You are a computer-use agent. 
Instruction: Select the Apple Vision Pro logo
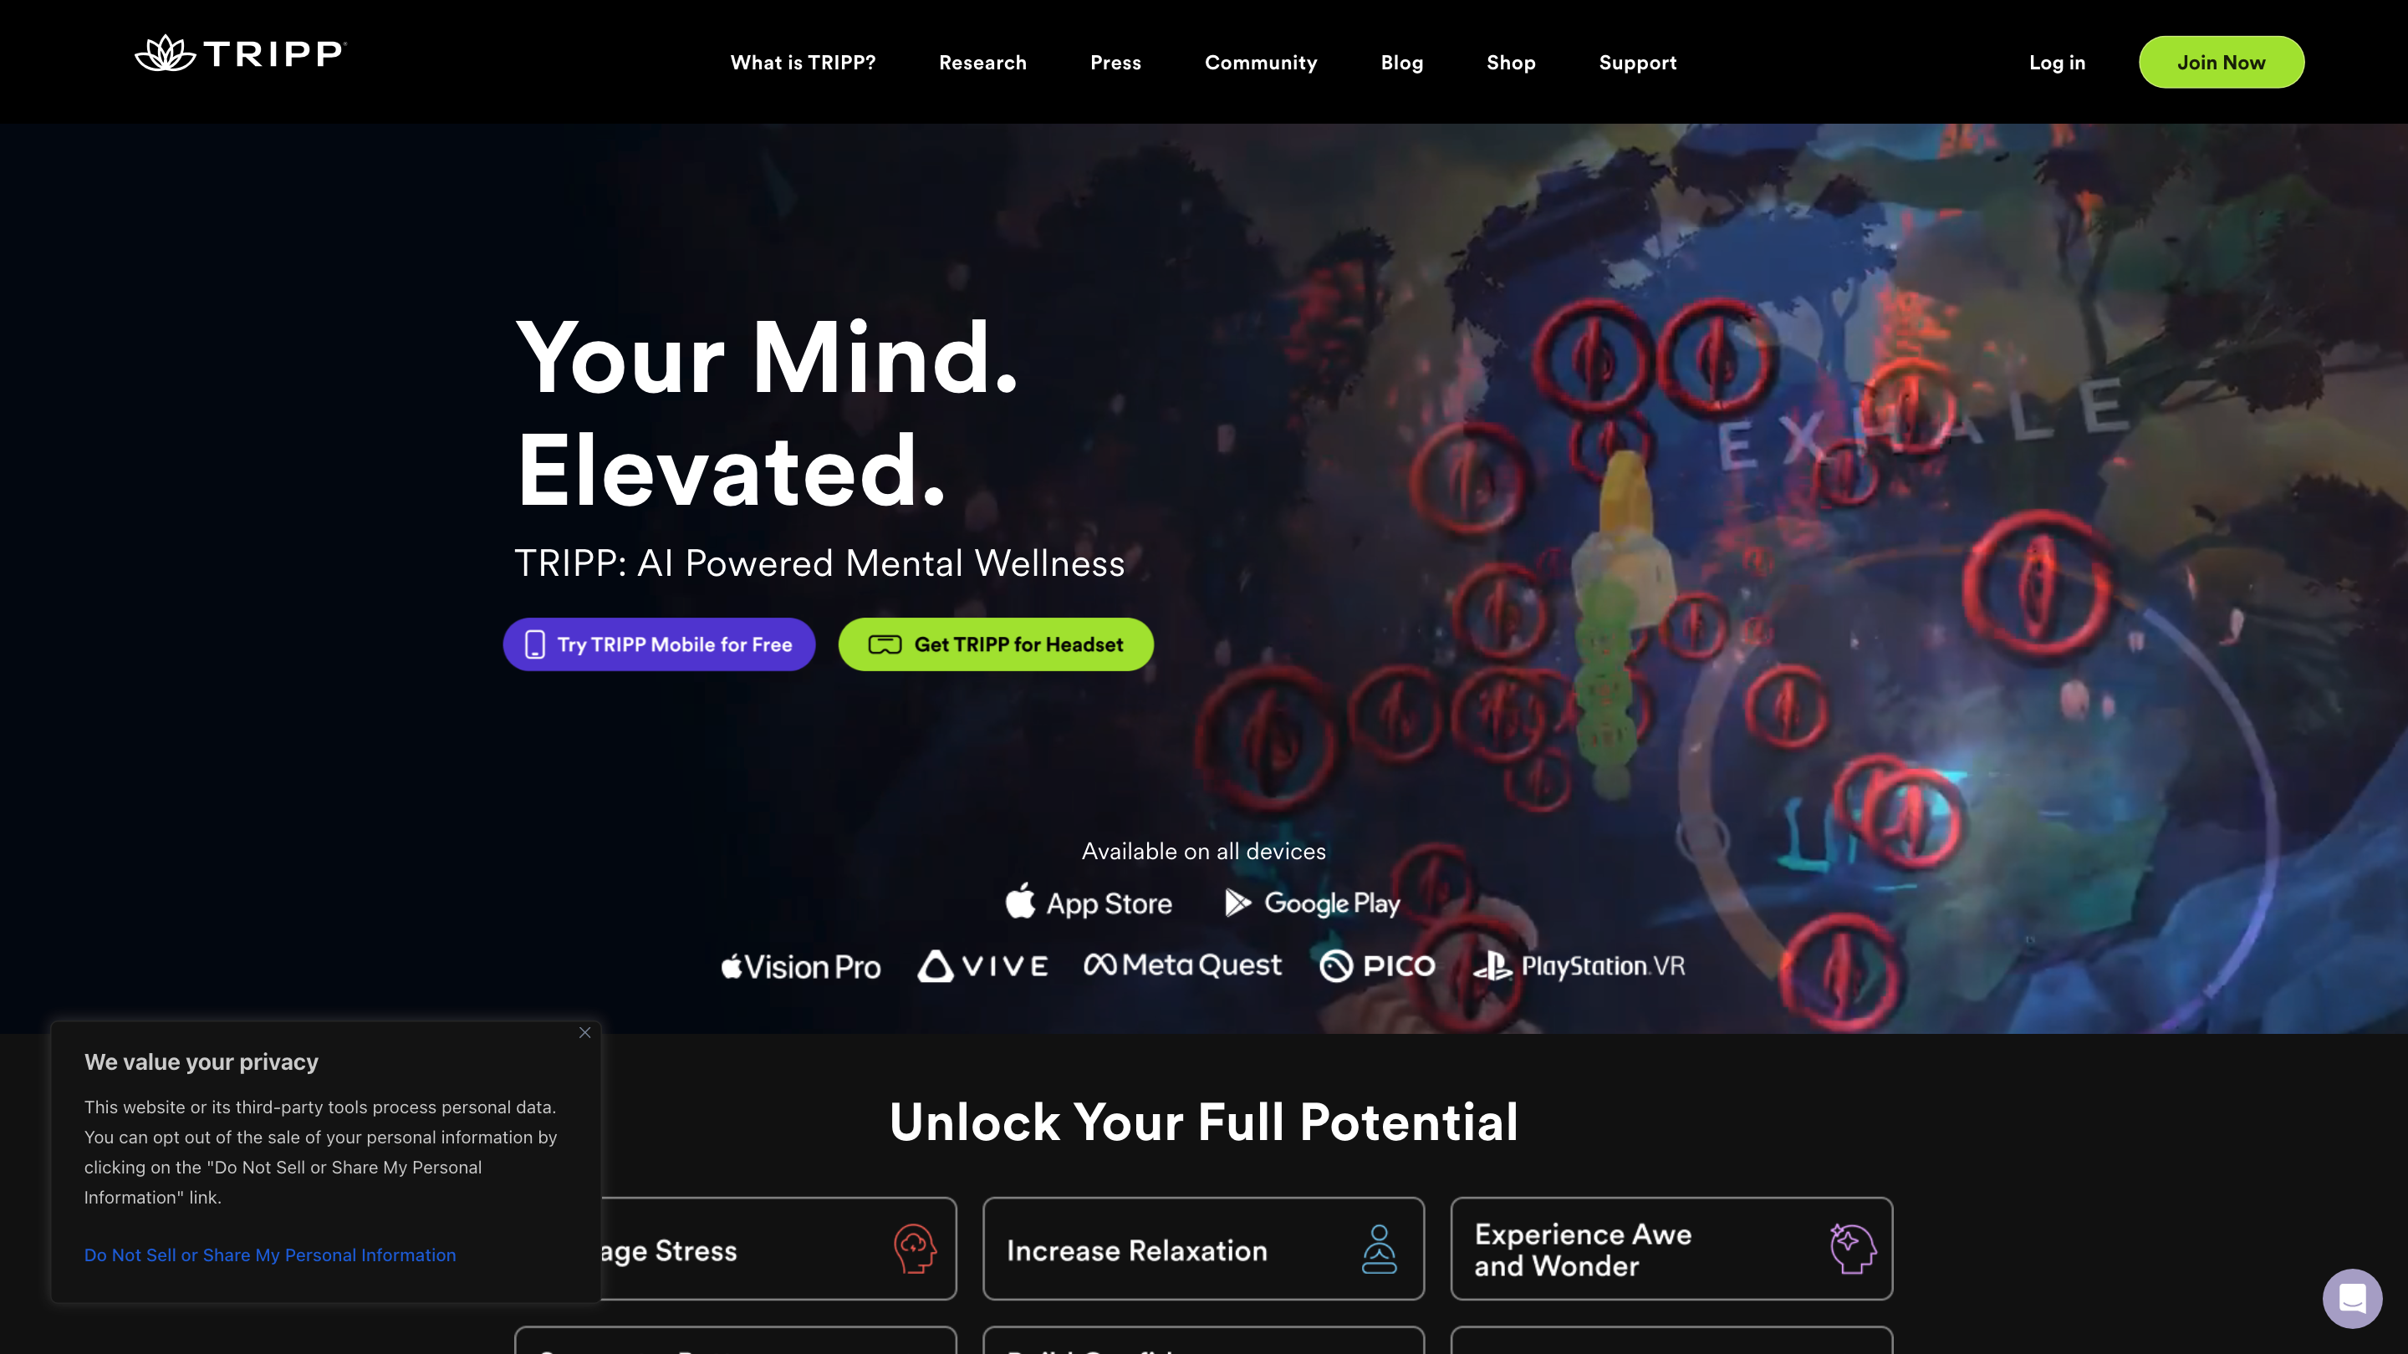tap(801, 966)
